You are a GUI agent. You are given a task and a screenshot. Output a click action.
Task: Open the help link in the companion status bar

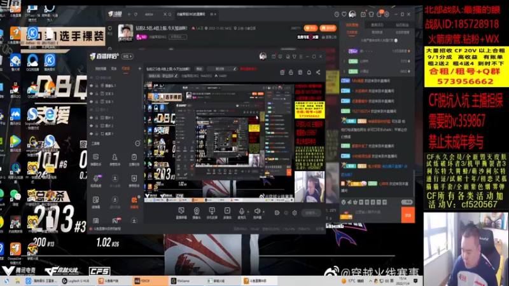[x=106, y=229]
